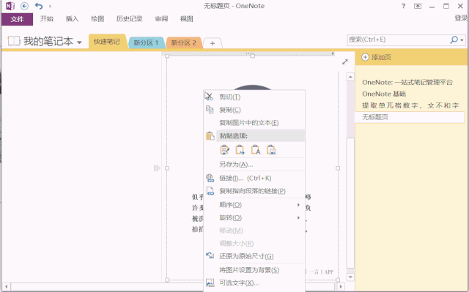The height and width of the screenshot is (292, 469).
Task: Expand the 顺序(O) submenu
Action: [x=254, y=205]
